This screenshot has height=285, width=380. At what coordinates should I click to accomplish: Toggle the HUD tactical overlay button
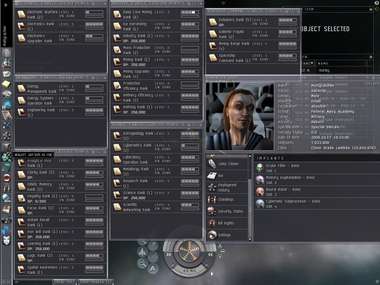pyautogui.click(x=153, y=256)
